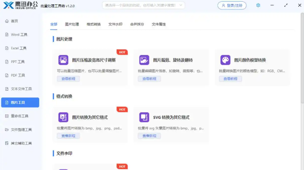The height and width of the screenshot is (170, 304).
Task: Click 查看教程 under 图片压缩及宽高尺寸调整
Action: [68, 79]
